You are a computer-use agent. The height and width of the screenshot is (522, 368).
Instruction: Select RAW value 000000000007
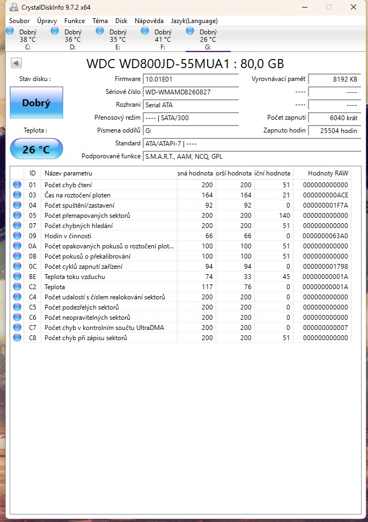pyautogui.click(x=326, y=328)
